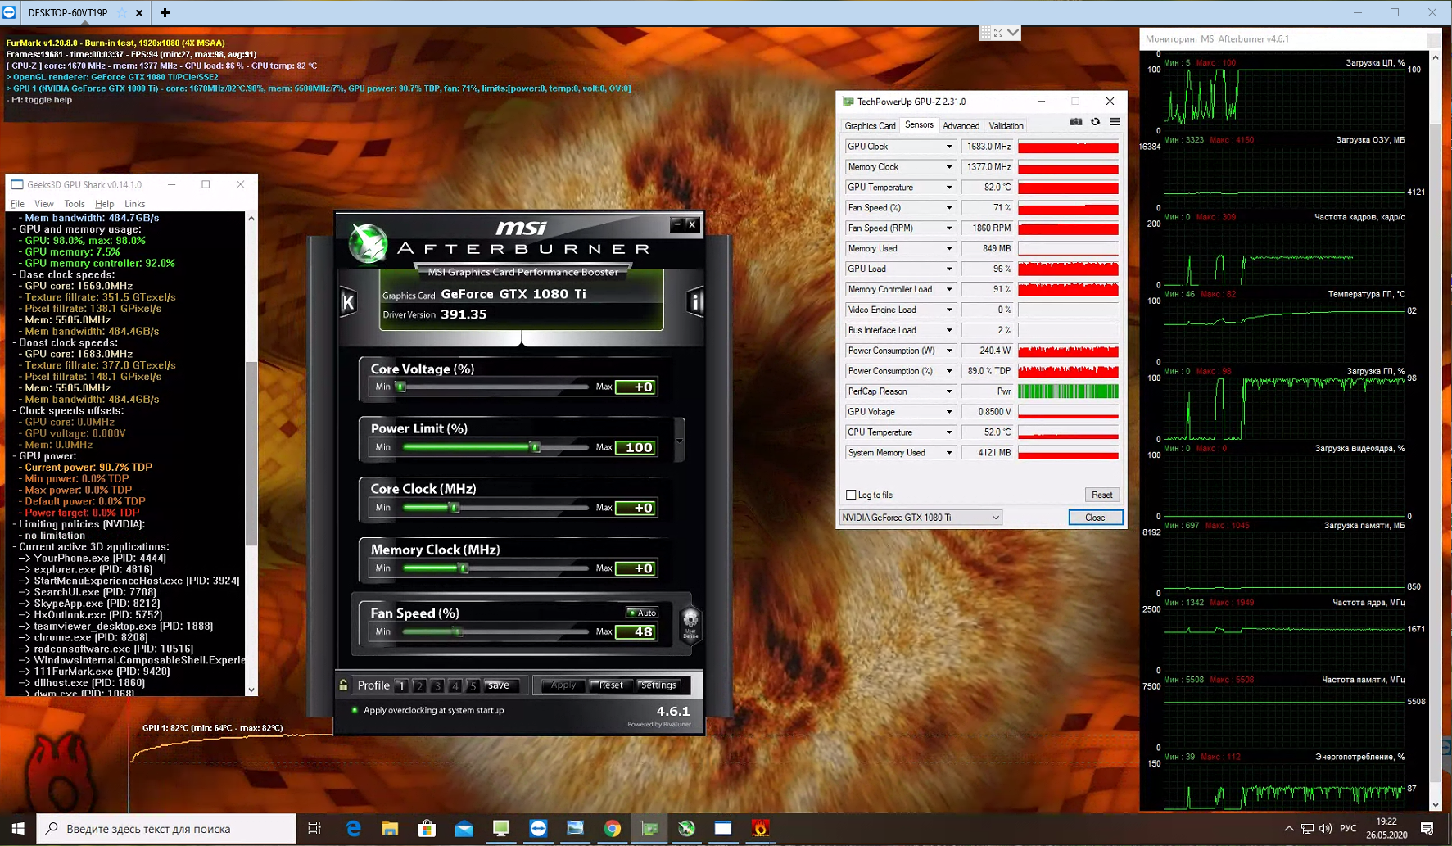Image resolution: width=1452 pixels, height=846 pixels.
Task: Click the GPU-Z refresh icon
Action: [1096, 122]
